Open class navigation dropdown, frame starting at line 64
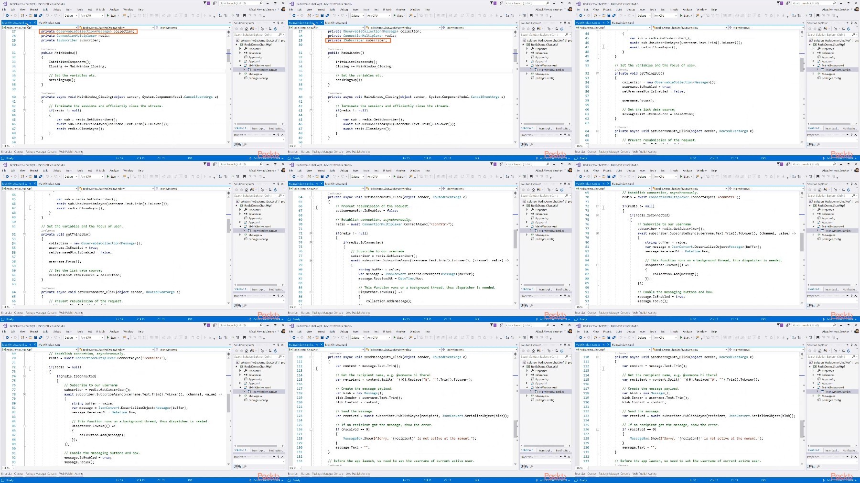860x483 pixels. point(403,189)
